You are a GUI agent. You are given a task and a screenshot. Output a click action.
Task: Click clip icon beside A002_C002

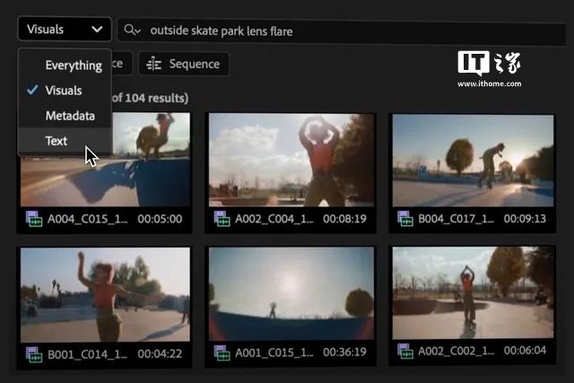(x=405, y=353)
